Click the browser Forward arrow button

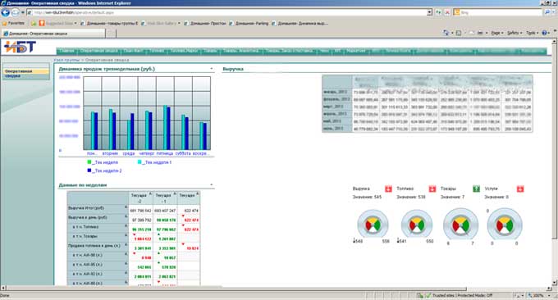[x=16, y=12]
